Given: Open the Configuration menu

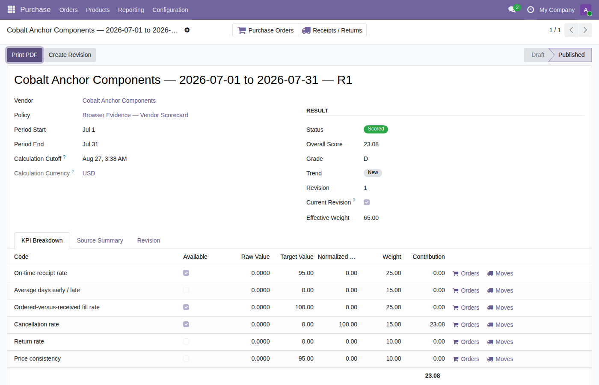Looking at the screenshot, I should (x=170, y=10).
